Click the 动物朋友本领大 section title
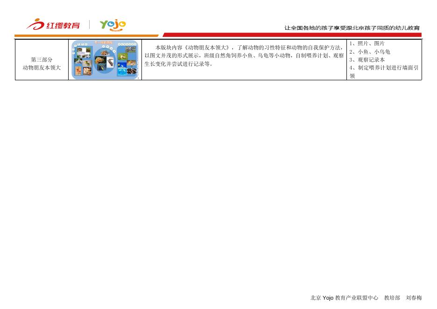This screenshot has width=437, height=309. pyautogui.click(x=42, y=68)
